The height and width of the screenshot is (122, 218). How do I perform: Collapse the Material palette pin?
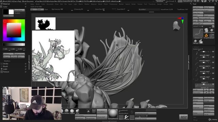coord(26,4)
